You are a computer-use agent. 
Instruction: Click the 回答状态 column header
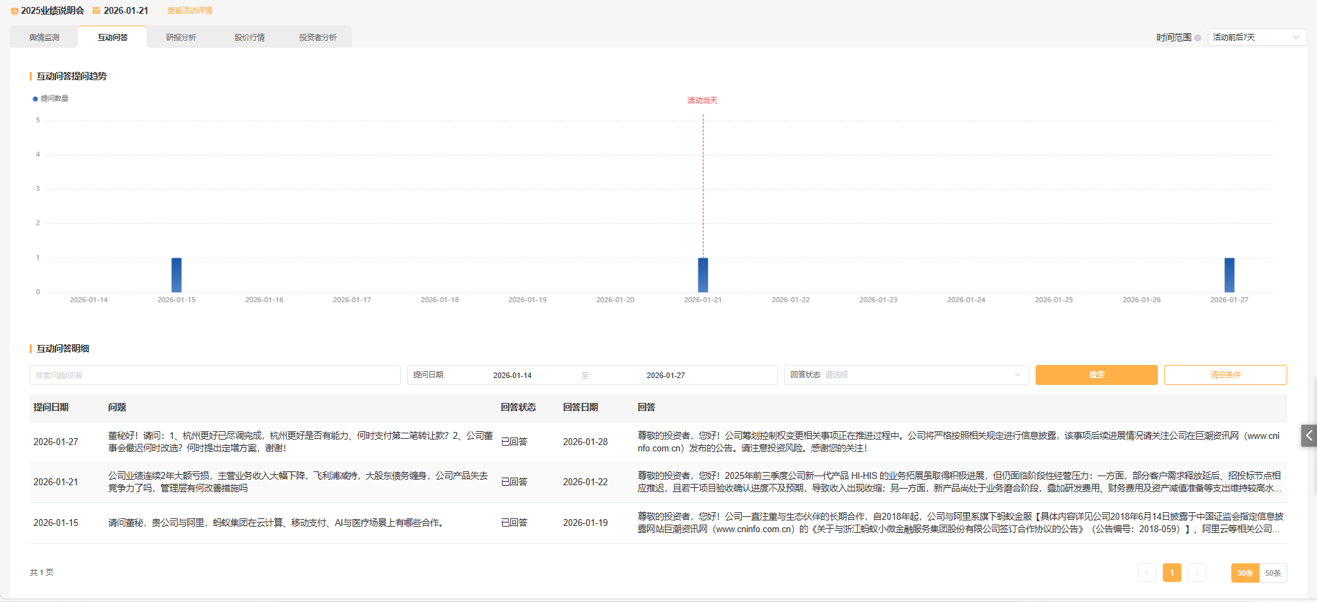tap(519, 408)
